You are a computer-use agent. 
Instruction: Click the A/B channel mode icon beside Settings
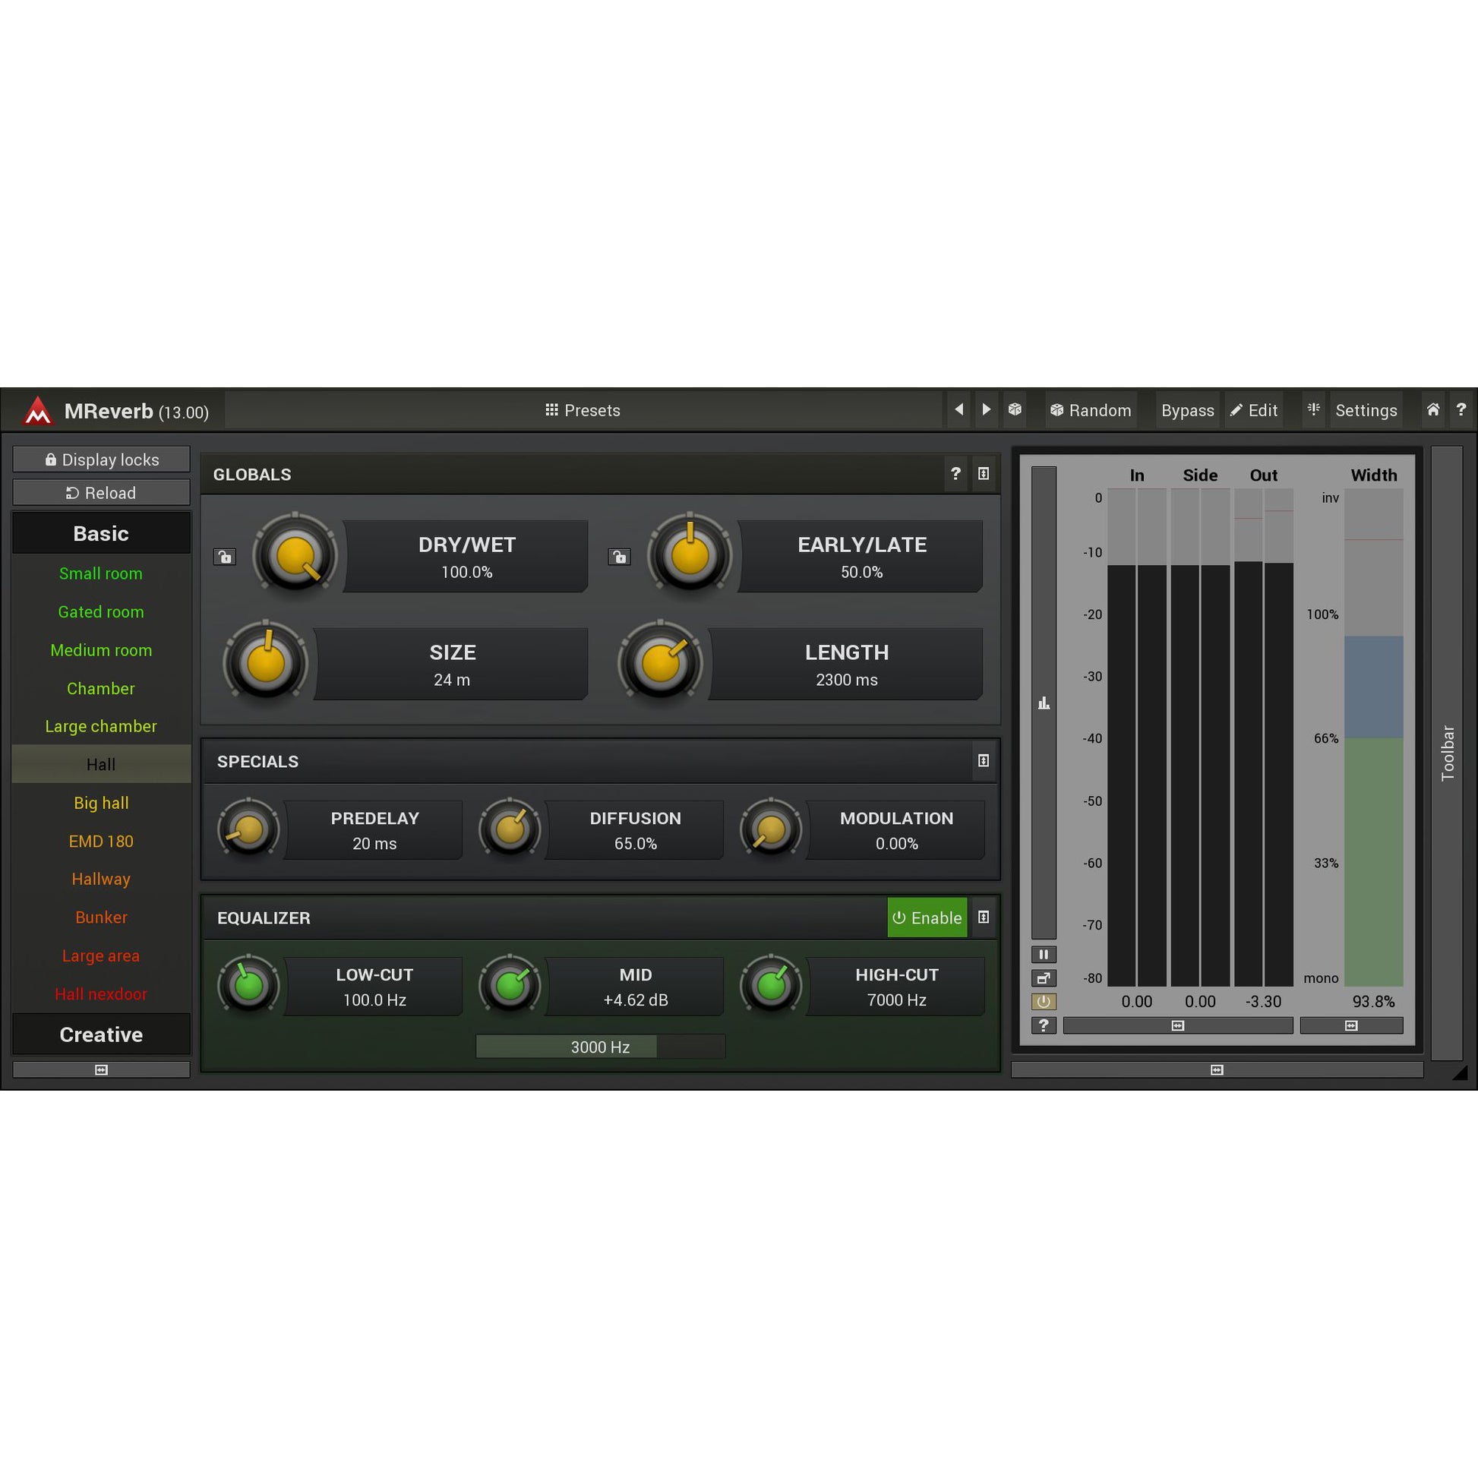pos(1313,409)
